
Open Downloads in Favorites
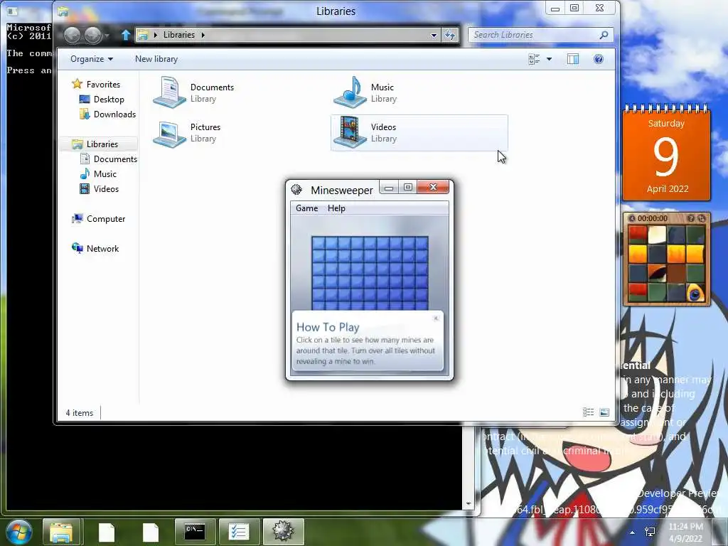pyautogui.click(x=114, y=114)
